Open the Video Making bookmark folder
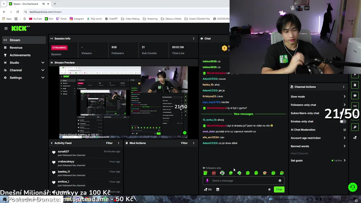Viewport: 361px width, 203px height. pos(130,19)
